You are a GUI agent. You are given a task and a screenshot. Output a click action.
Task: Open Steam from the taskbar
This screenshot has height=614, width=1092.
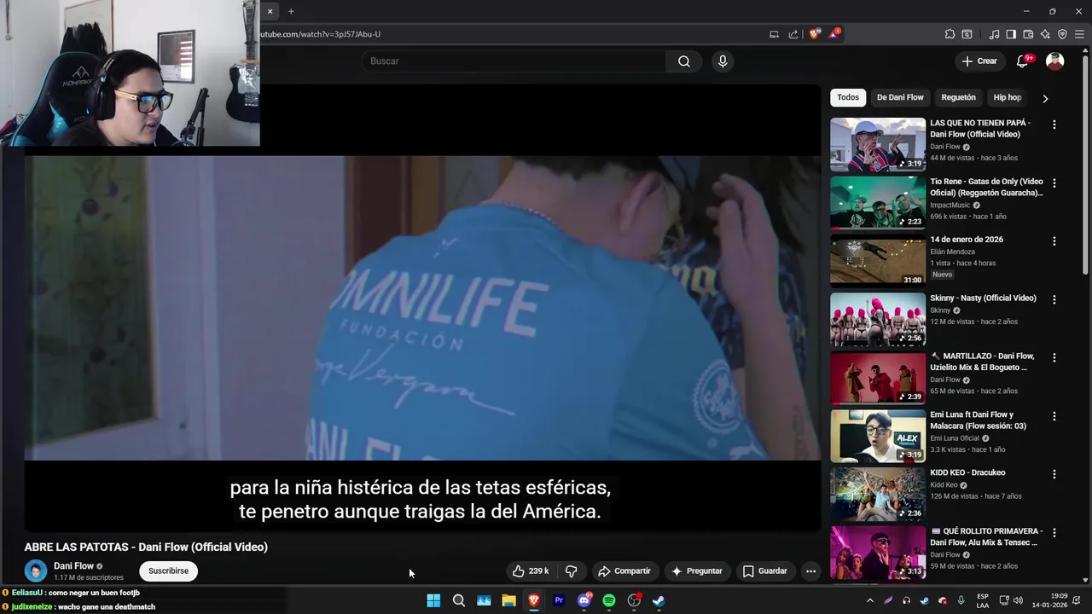coord(659,600)
